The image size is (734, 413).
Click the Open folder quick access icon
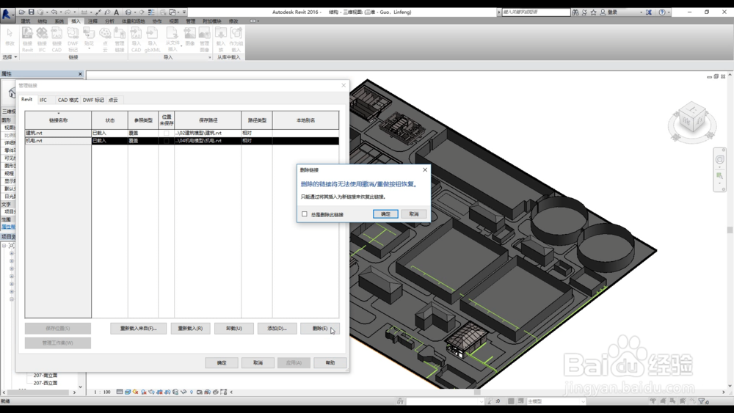click(x=22, y=12)
